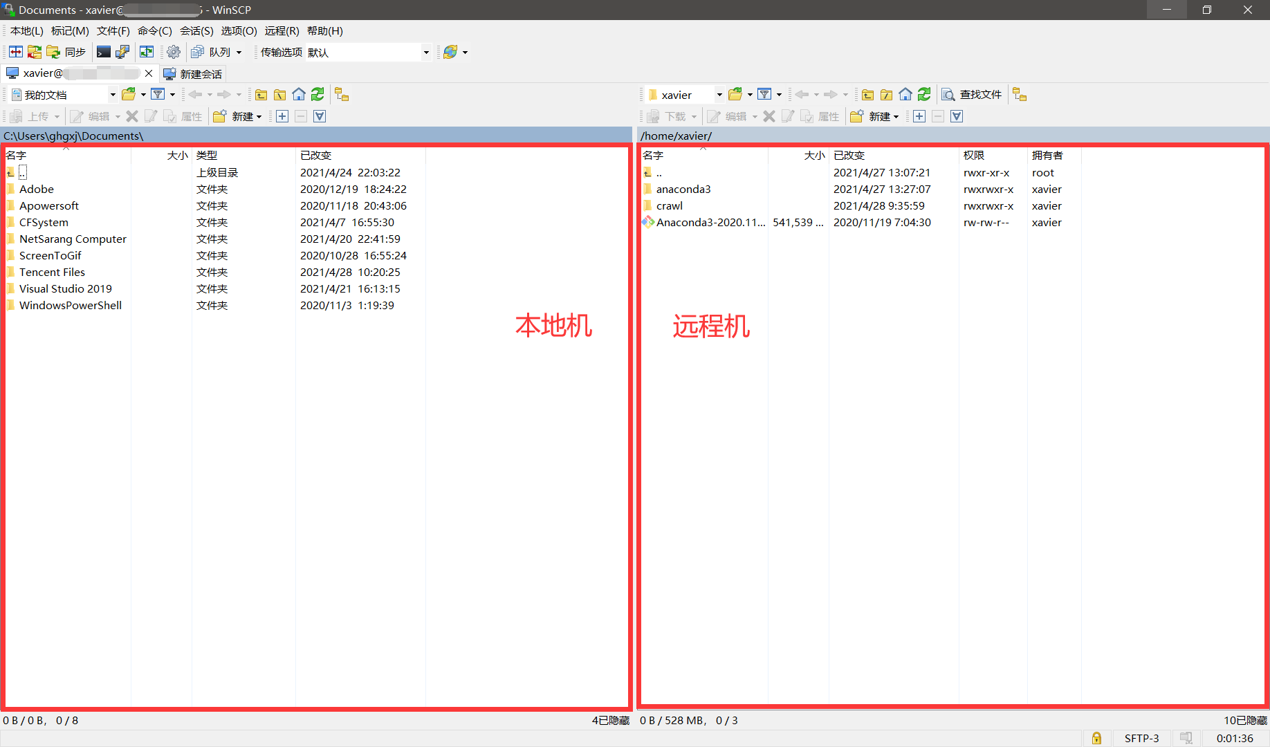The height and width of the screenshot is (747, 1270).
Task: Open the console terminal icon
Action: pyautogui.click(x=104, y=52)
